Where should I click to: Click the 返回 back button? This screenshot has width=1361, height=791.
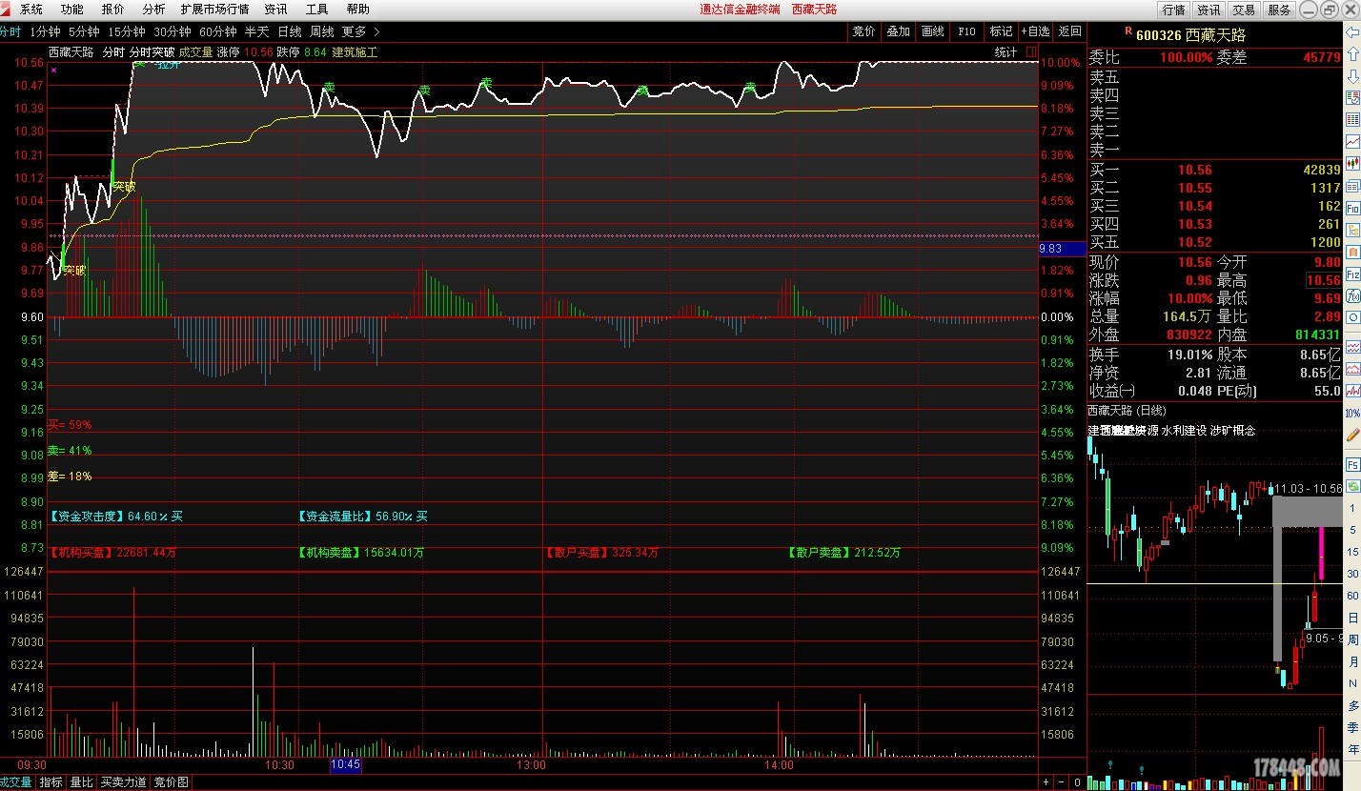pos(1069,31)
